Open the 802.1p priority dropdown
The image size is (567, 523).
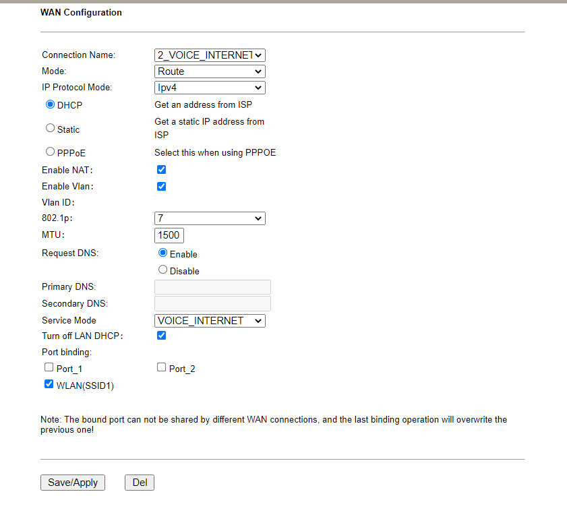(x=210, y=218)
